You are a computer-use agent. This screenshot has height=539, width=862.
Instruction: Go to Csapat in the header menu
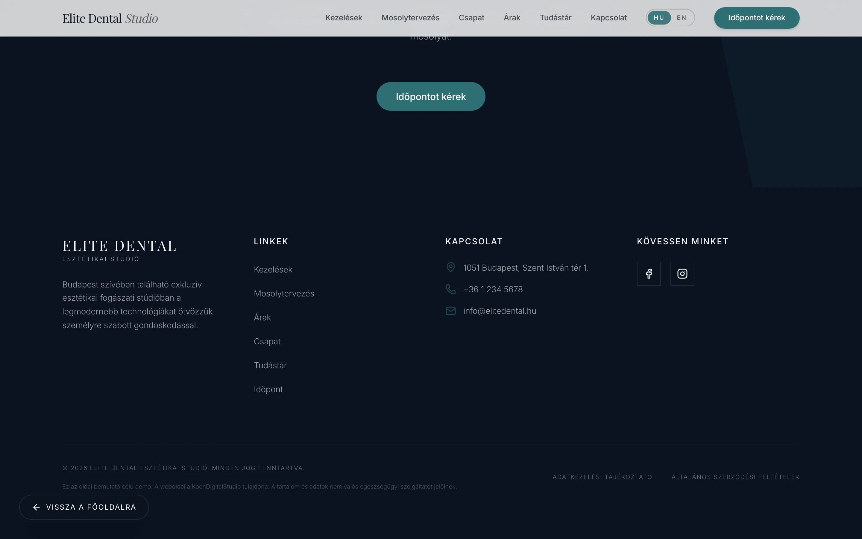coord(471,18)
